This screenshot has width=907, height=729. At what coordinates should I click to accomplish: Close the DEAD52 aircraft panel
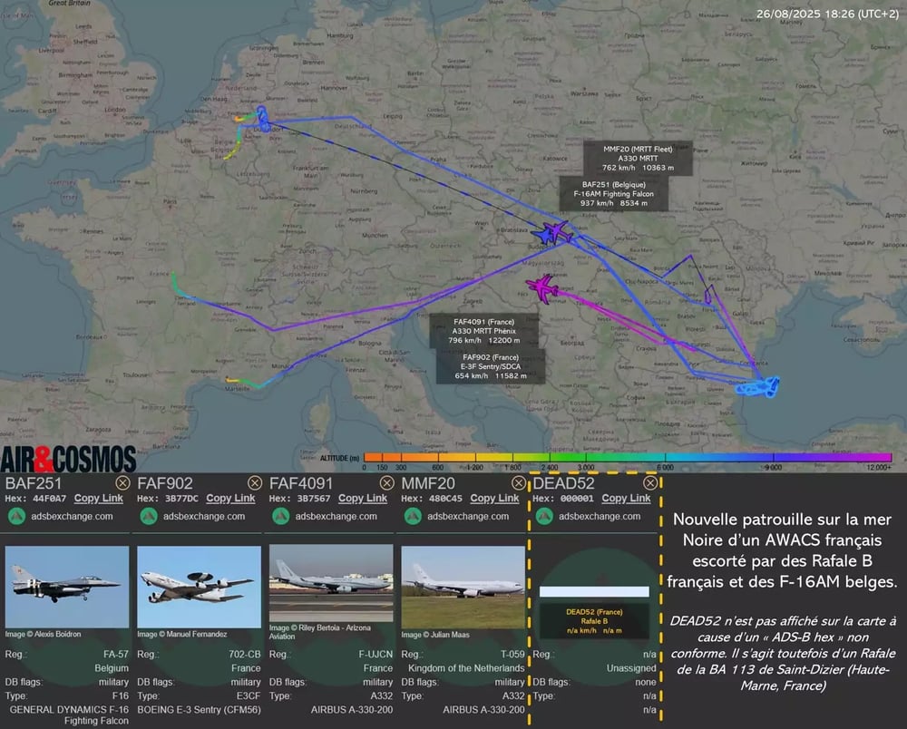[x=650, y=482]
